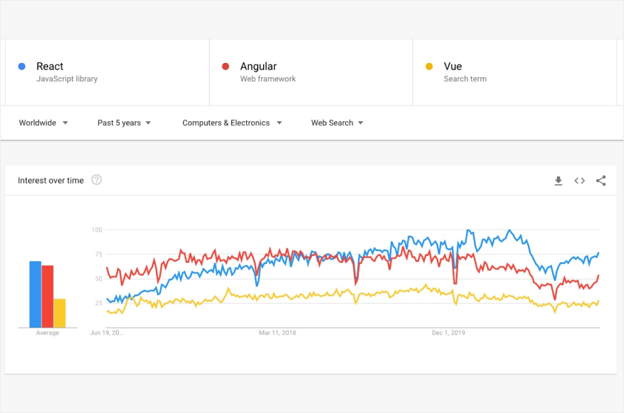Screen dimensions: 624x413
Task: Open the Web Search type dropdown
Action: click(x=337, y=123)
